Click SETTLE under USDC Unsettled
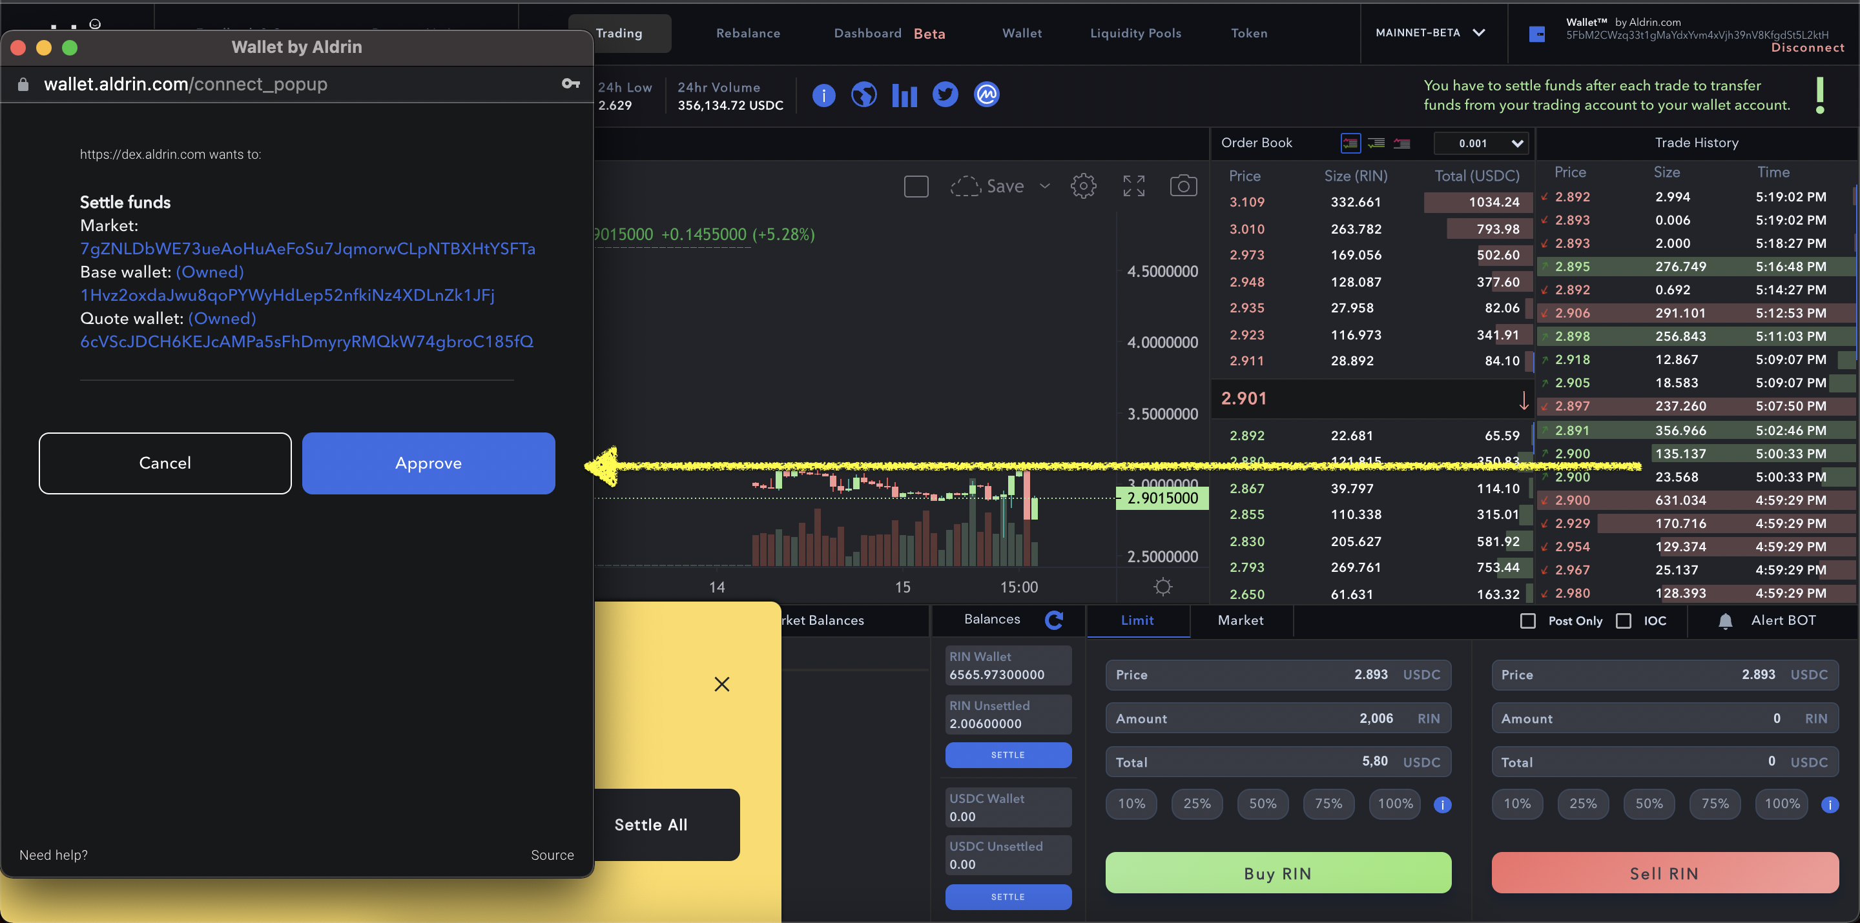1860x923 pixels. tap(1008, 897)
